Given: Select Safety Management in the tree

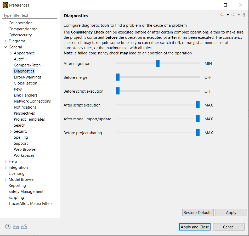Looking at the screenshot, I should pyautogui.click(x=26, y=192).
